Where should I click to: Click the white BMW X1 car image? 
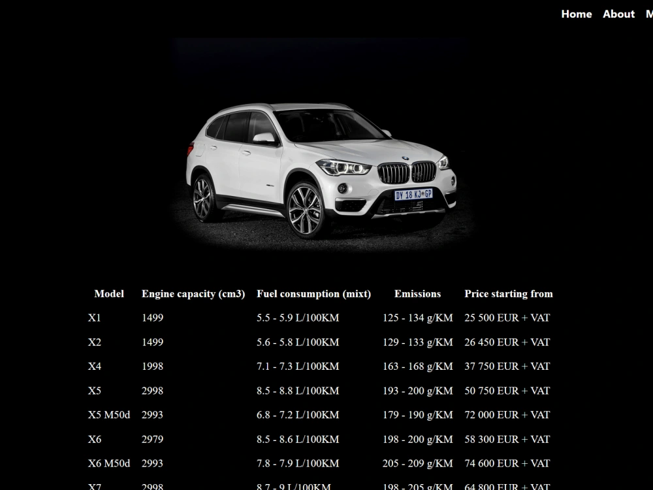(x=321, y=146)
